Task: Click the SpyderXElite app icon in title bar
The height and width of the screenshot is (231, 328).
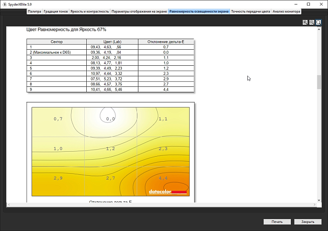Action: click(4, 4)
